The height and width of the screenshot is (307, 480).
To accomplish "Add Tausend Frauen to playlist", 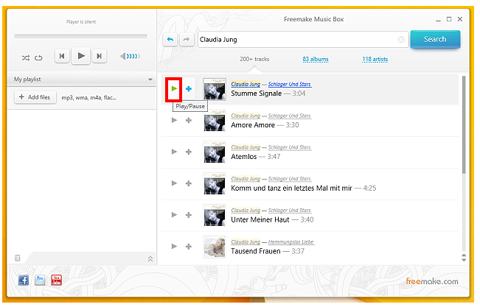I will (189, 246).
